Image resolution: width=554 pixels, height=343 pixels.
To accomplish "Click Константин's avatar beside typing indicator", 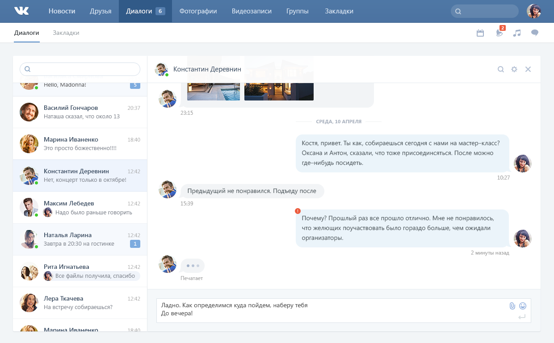I will (168, 264).
